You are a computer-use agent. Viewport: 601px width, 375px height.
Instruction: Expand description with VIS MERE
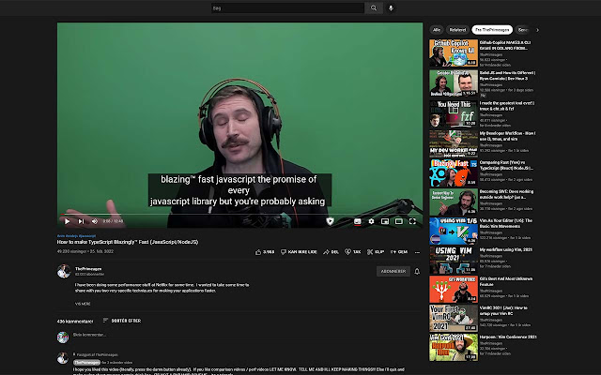[x=83, y=304]
